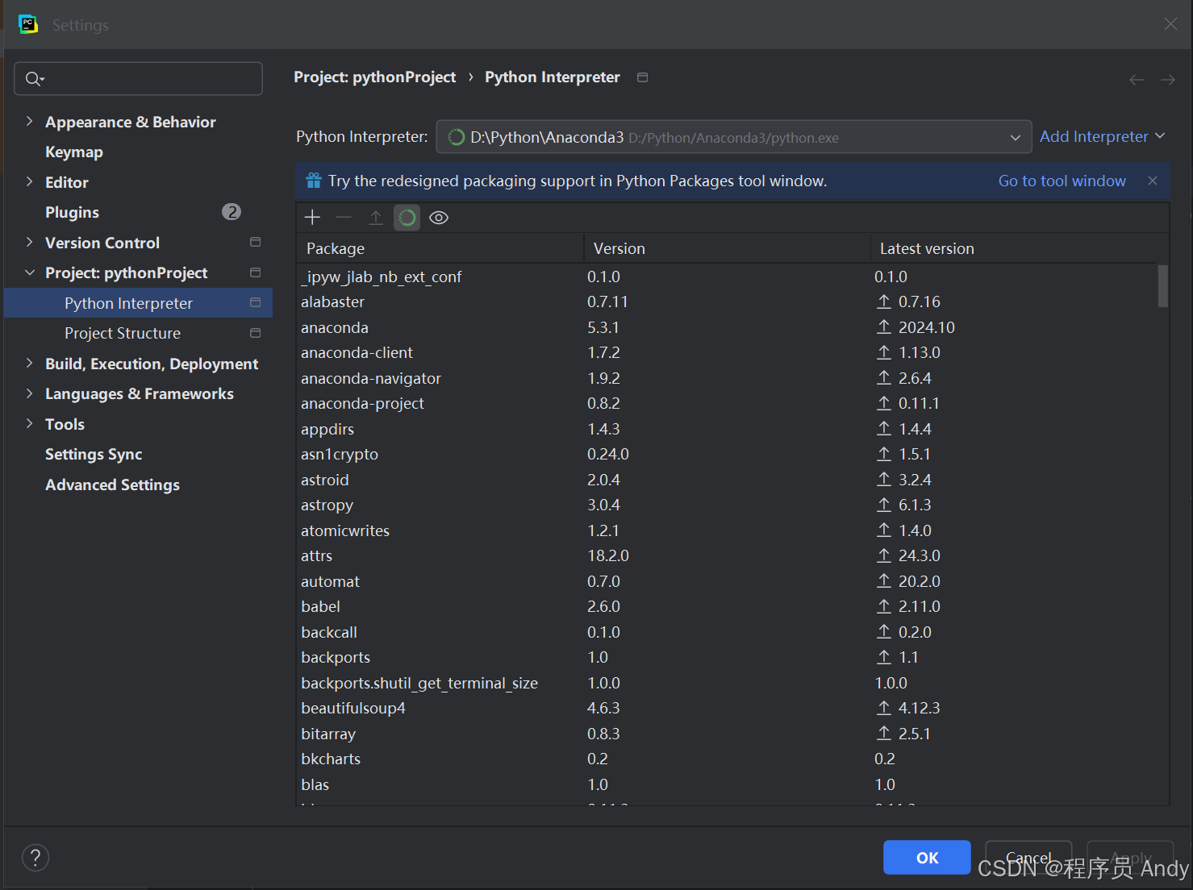The height and width of the screenshot is (890, 1193).
Task: Click the back navigation arrow
Action: [x=1137, y=79]
